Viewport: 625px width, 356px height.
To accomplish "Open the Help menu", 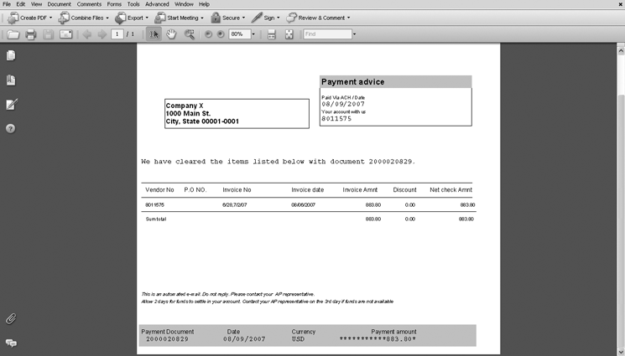I will pos(204,4).
